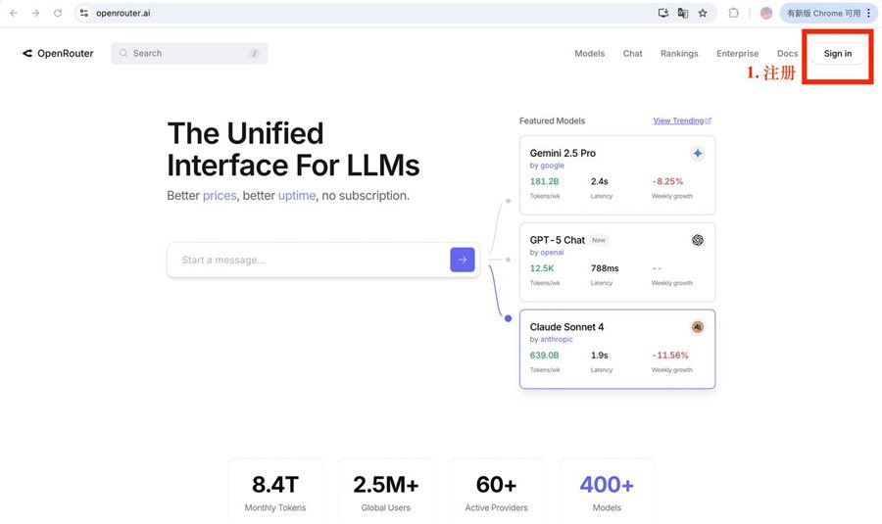Click the google provider link
Screen dimensions: 882x524
point(552,166)
